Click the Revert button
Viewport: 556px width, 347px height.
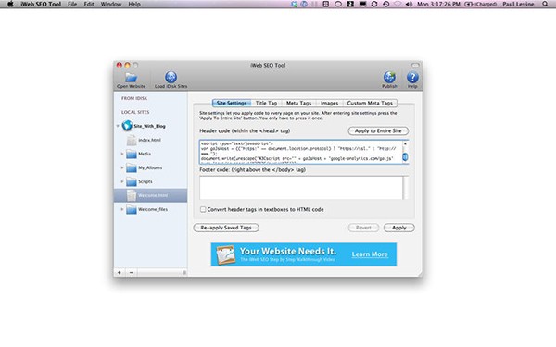click(363, 228)
